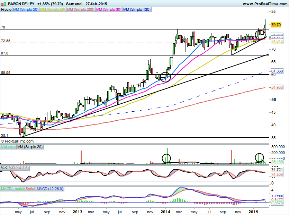
Task: Click the BARON DE LEY title text
Action: [x=21, y=4]
